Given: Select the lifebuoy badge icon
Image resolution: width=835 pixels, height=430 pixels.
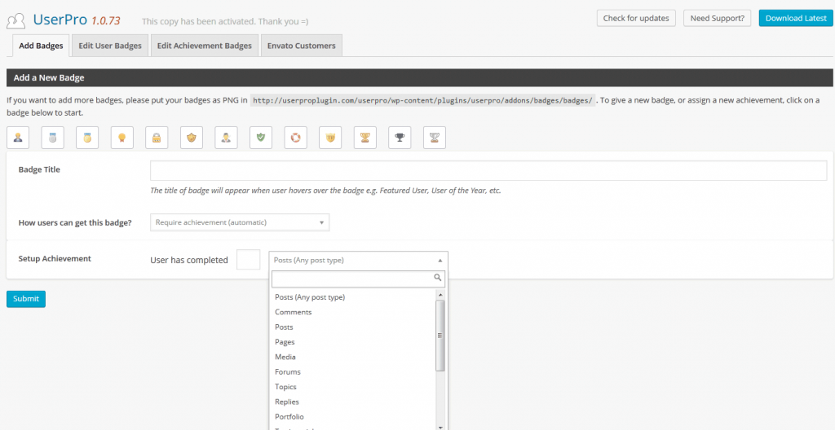Looking at the screenshot, I should [295, 138].
